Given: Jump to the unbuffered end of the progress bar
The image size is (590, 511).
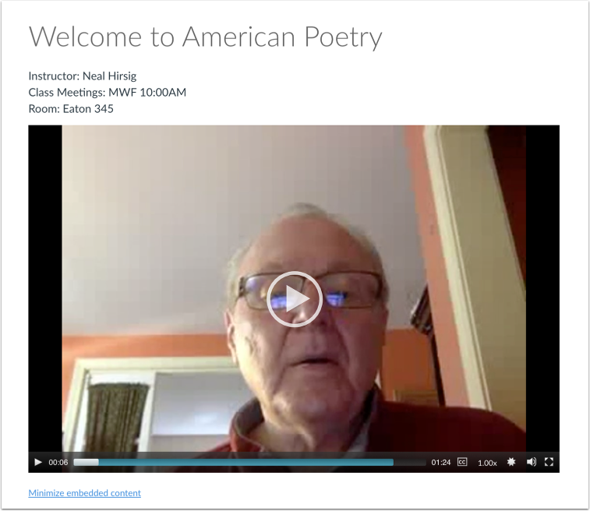Looking at the screenshot, I should pos(410,462).
